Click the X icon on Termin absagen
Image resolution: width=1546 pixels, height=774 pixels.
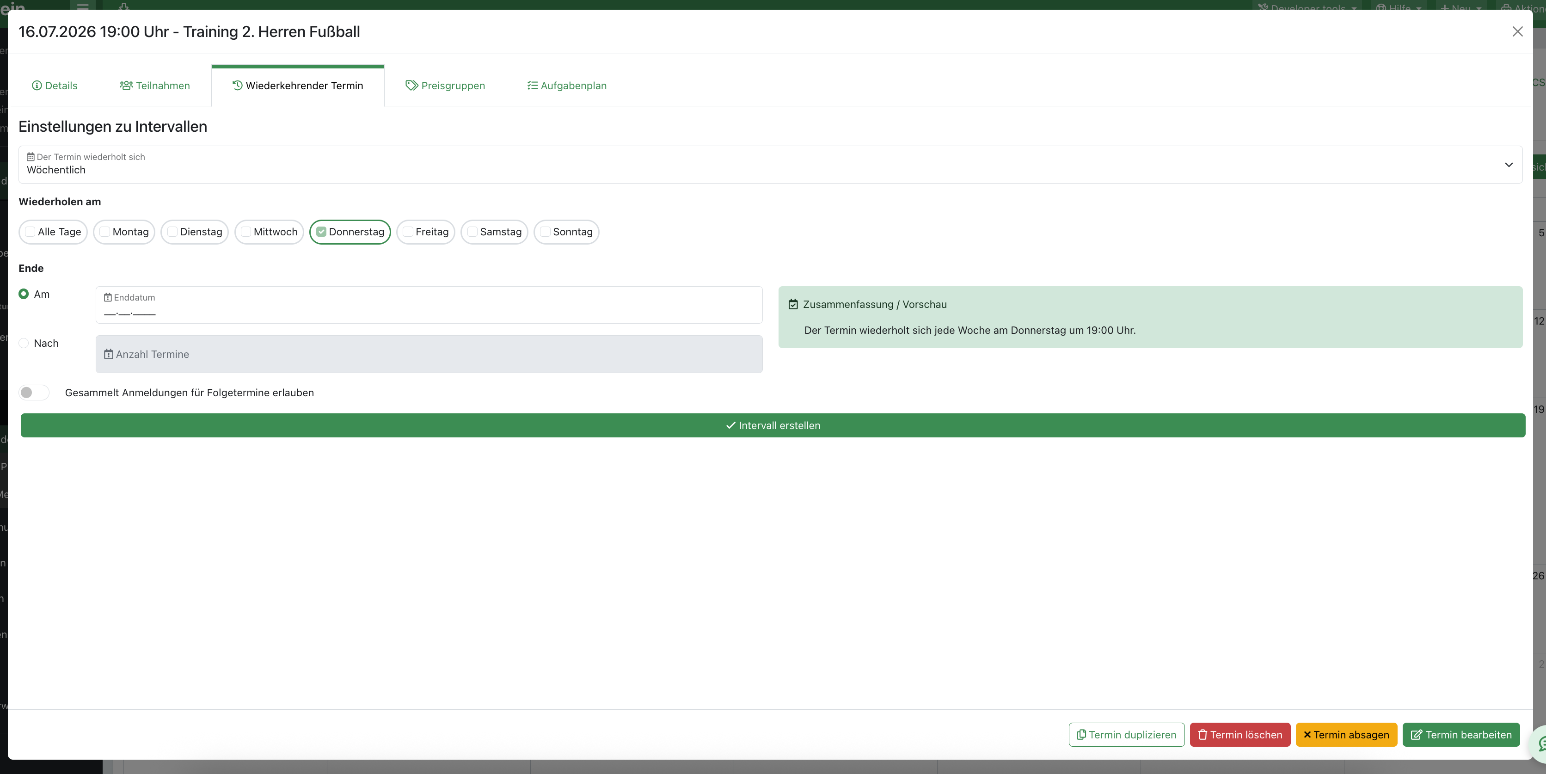[x=1307, y=734]
